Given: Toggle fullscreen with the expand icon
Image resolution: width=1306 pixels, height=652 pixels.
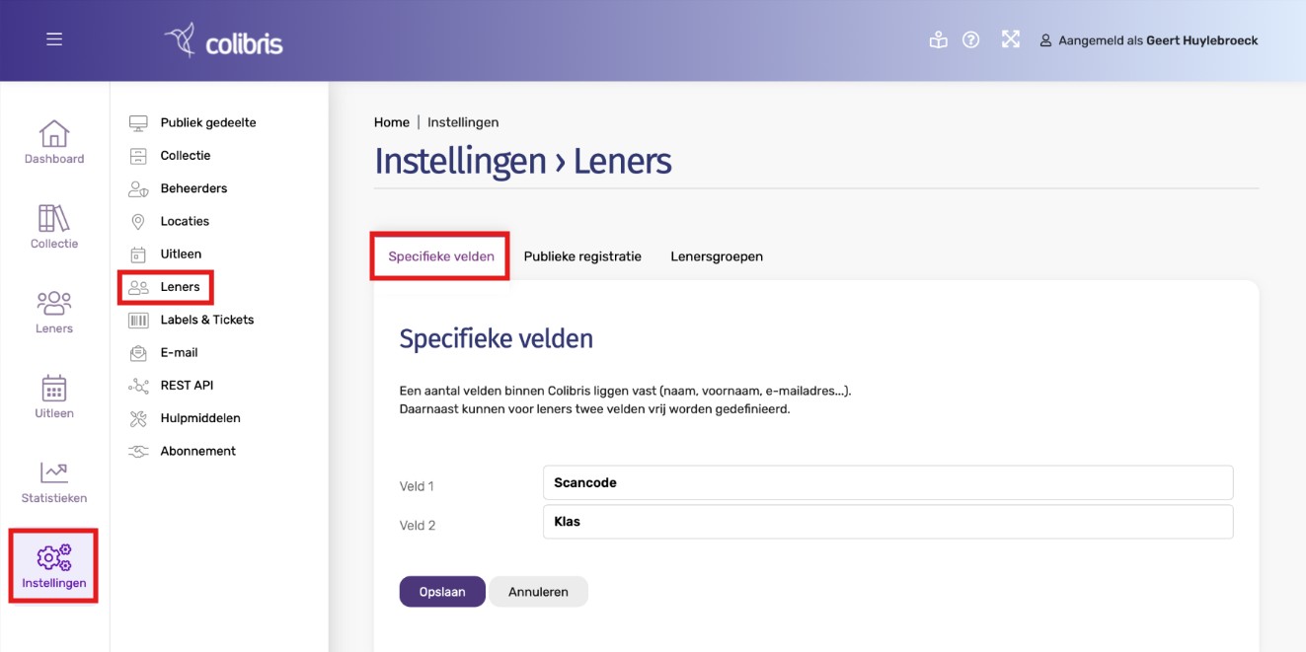Looking at the screenshot, I should 1010,39.
